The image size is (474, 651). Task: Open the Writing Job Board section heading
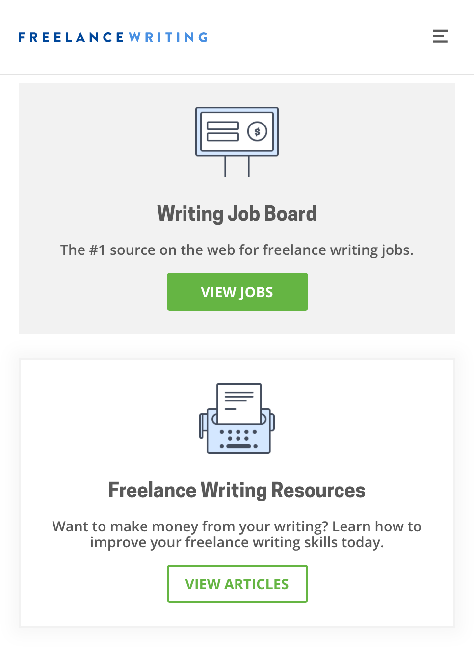click(x=237, y=213)
